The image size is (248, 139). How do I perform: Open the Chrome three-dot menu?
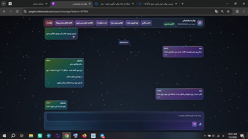click(x=244, y=11)
